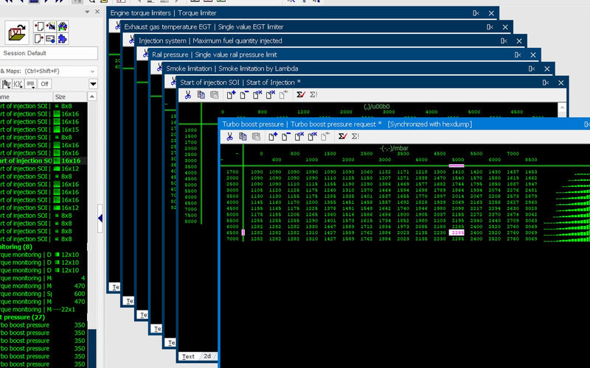Click Copy icon in Start of Injection toolbar
Image resolution: width=590 pixels, height=368 pixels.
click(201, 95)
